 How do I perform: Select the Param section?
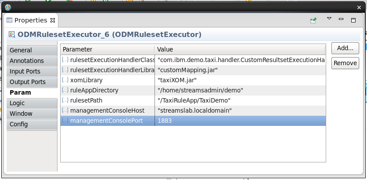[x=32, y=93]
